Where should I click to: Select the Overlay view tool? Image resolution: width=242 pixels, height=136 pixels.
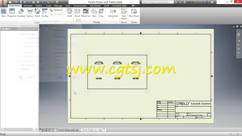(45, 13)
